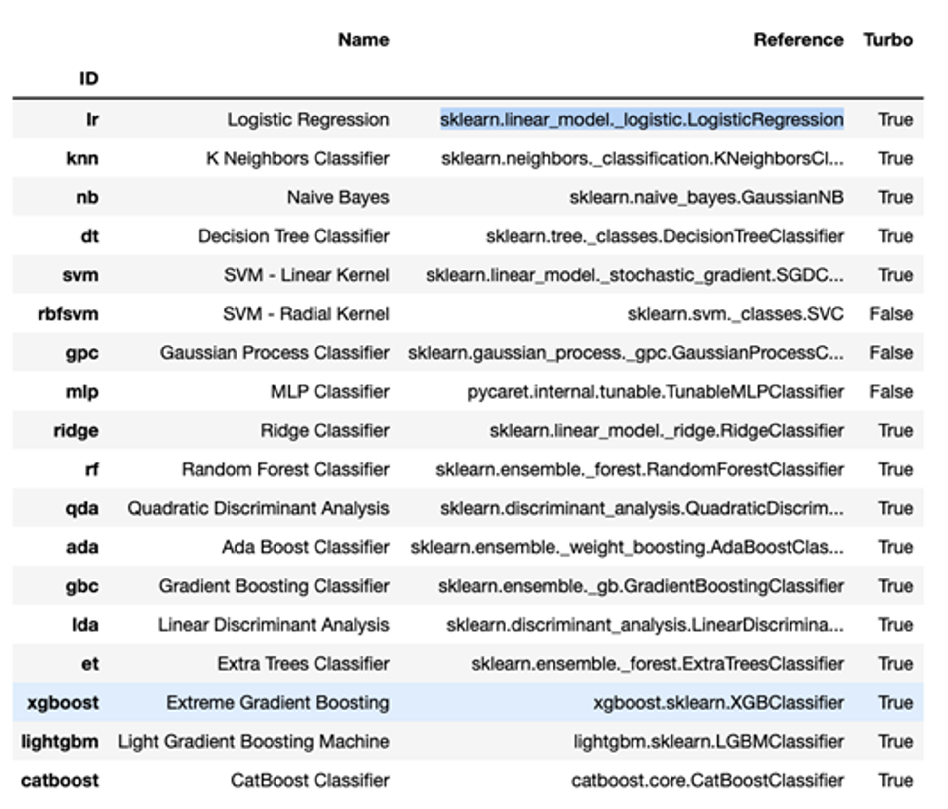
Task: Click the ID index header
Action: 89,78
